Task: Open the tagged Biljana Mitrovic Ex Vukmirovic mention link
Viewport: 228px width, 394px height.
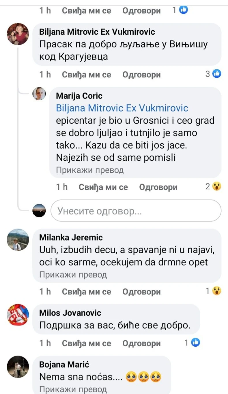Action: pyautogui.click(x=122, y=108)
